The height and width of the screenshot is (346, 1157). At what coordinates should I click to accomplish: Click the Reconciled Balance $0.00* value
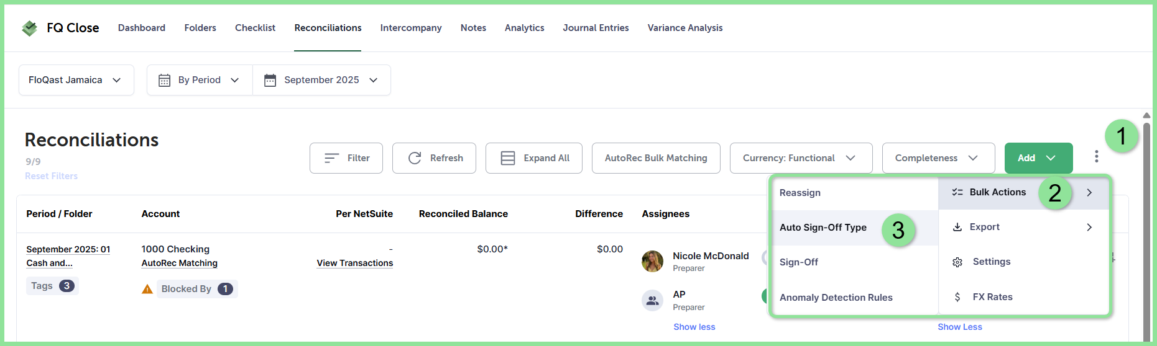point(492,249)
